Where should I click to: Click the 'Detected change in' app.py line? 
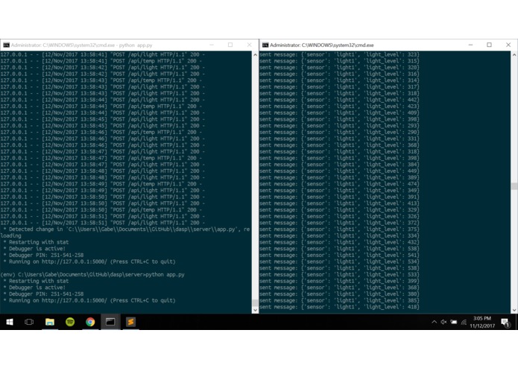[125, 229]
